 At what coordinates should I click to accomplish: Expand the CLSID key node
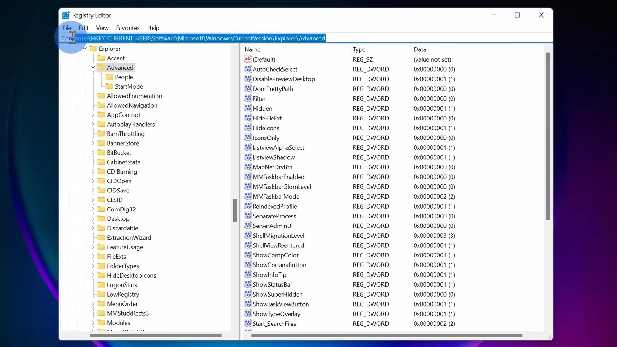pyautogui.click(x=93, y=200)
